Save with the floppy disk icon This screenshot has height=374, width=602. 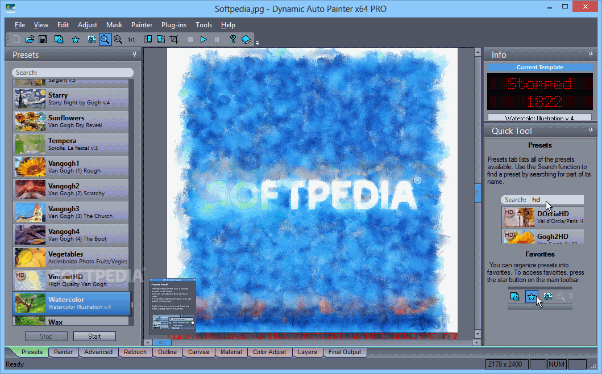click(43, 39)
